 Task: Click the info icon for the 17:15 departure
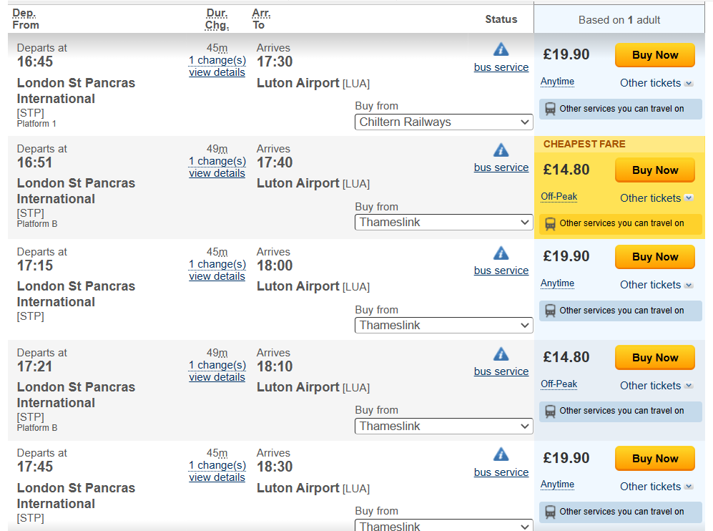coord(501,253)
